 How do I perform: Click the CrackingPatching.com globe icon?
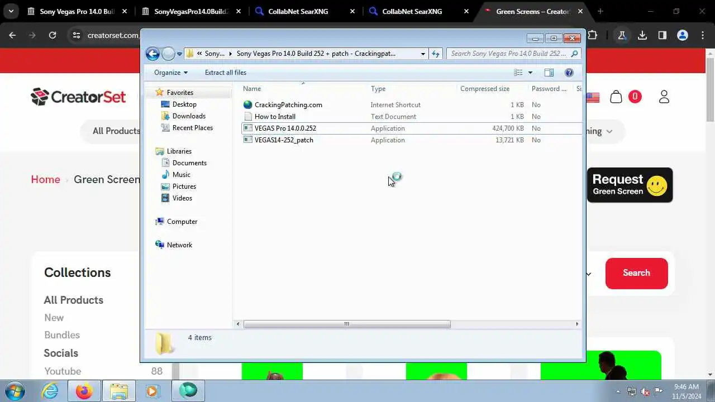pyautogui.click(x=248, y=105)
